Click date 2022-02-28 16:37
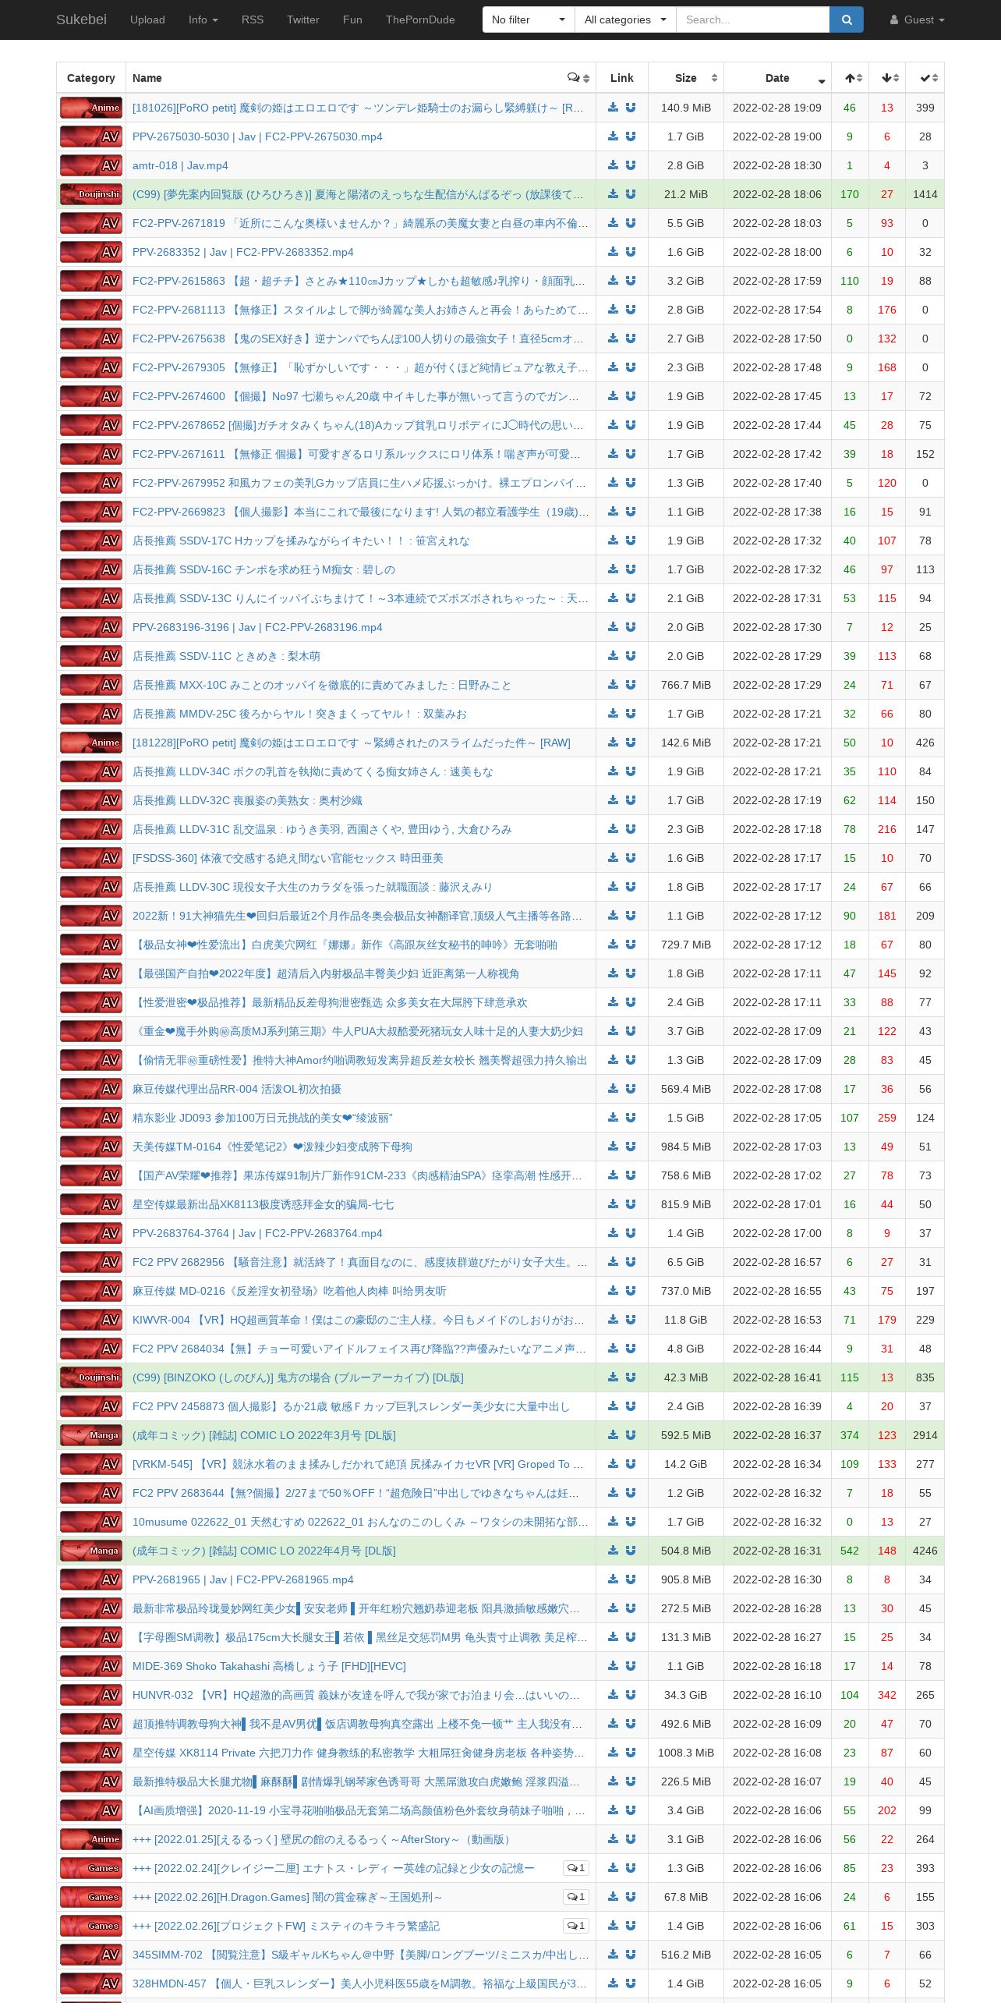This screenshot has width=1001, height=2003. (x=777, y=1435)
